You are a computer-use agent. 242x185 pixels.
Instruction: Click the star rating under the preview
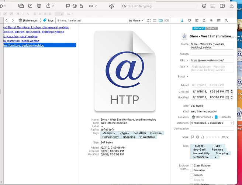107,129
